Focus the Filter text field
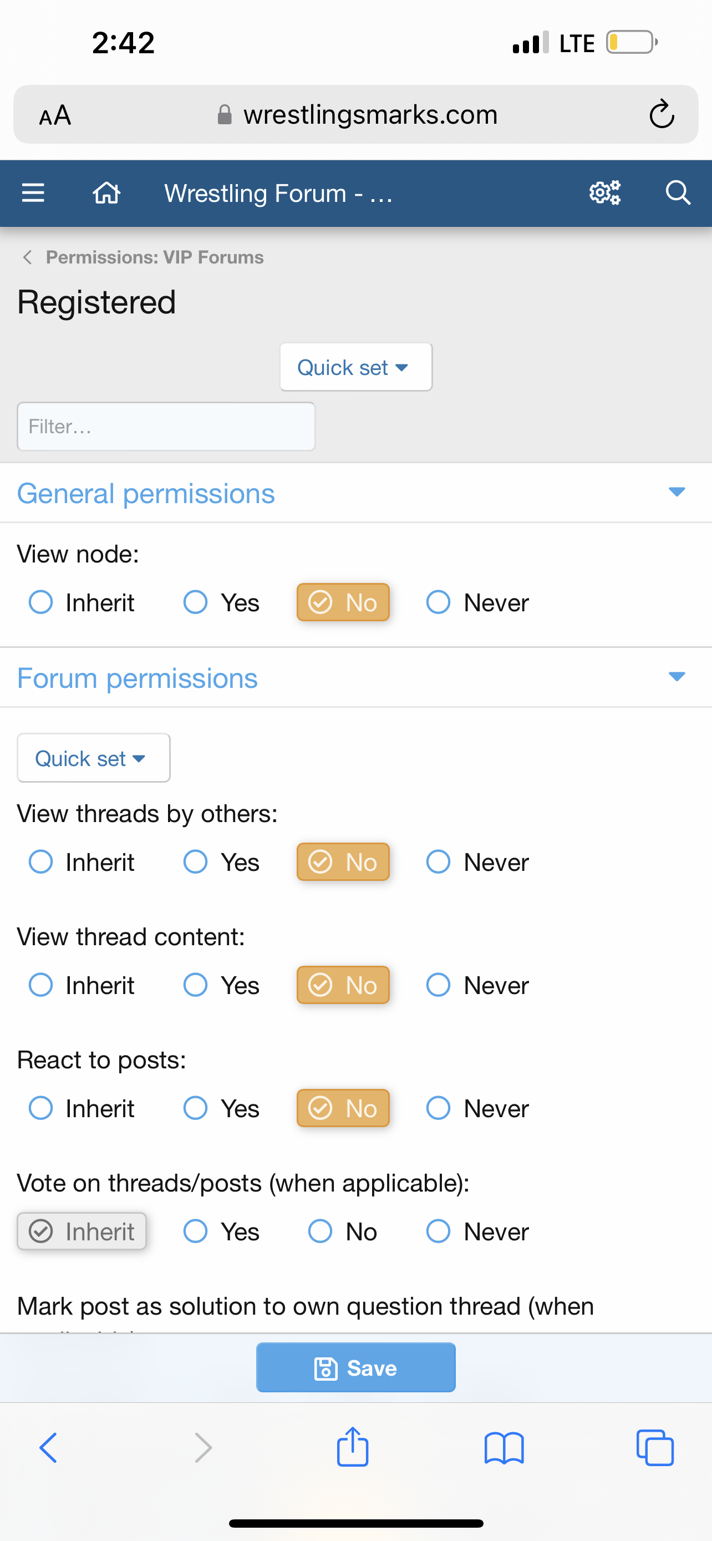712x1541 pixels. tap(166, 427)
